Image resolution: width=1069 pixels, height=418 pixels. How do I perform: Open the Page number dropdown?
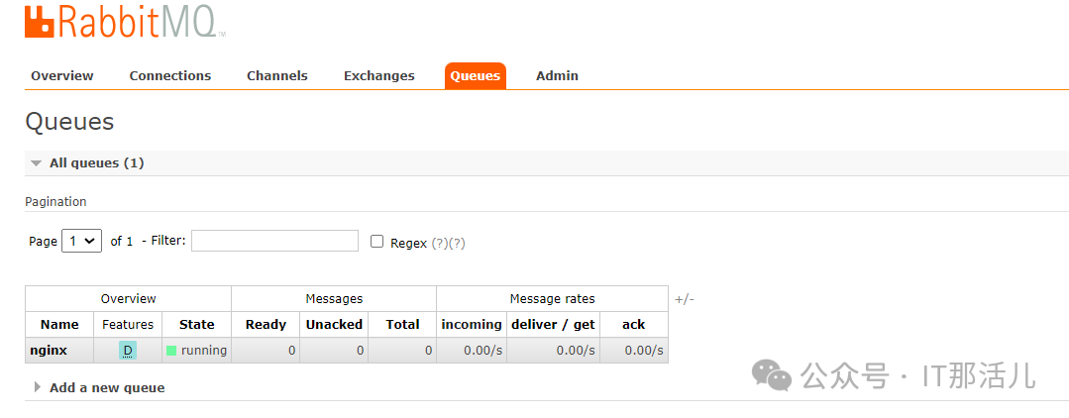(x=81, y=241)
